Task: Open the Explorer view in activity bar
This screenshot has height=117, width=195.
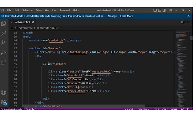Action: pos(3,23)
